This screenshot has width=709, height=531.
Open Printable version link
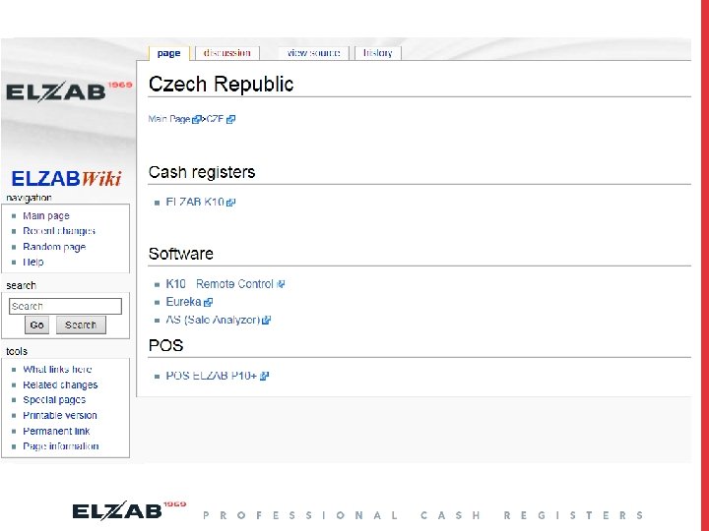click(60, 415)
